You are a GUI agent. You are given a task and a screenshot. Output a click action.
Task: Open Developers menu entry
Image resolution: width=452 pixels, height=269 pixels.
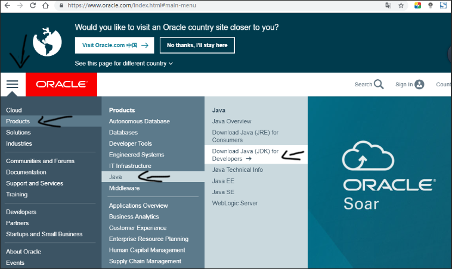21,212
